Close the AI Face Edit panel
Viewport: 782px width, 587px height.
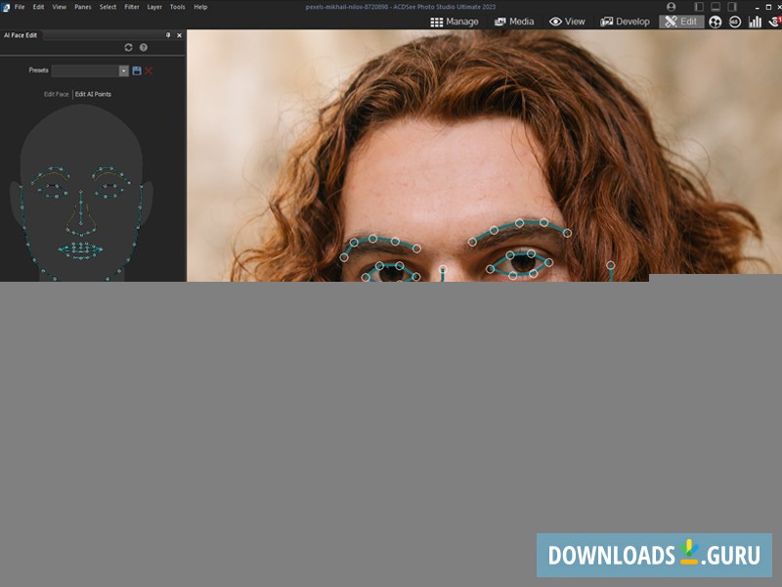coord(179,35)
